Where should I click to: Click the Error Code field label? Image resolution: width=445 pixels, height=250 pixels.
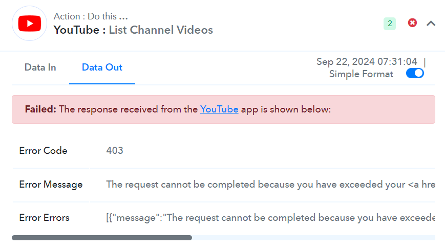tap(43, 150)
